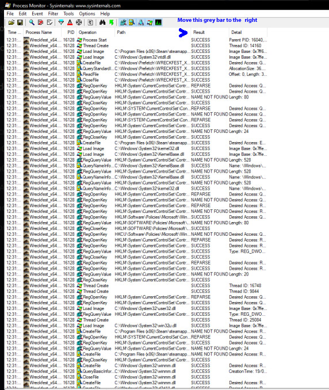The image size is (329, 390).
Task: Open the Options menu
Action: (x=87, y=14)
